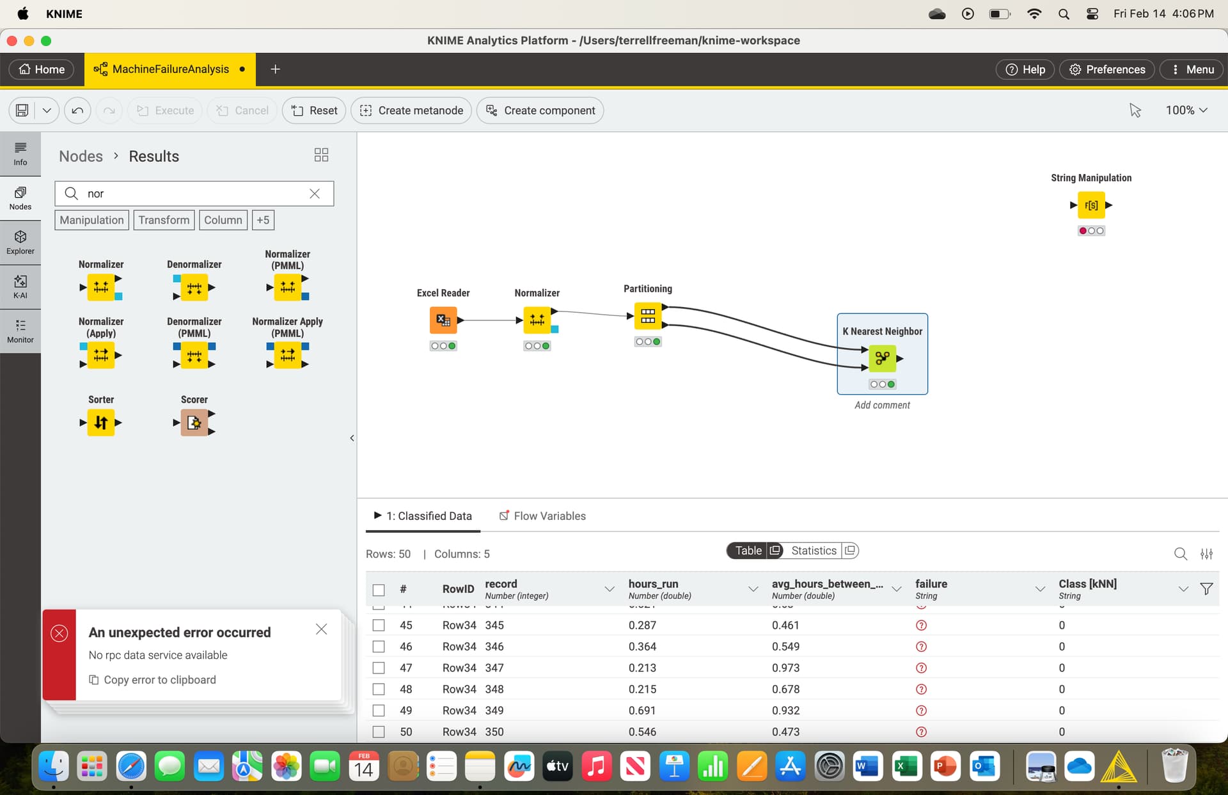Go to the Home tab
The height and width of the screenshot is (795, 1228).
tap(42, 69)
